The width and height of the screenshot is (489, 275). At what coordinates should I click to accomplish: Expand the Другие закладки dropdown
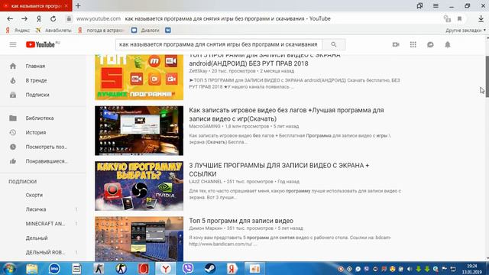465,31
